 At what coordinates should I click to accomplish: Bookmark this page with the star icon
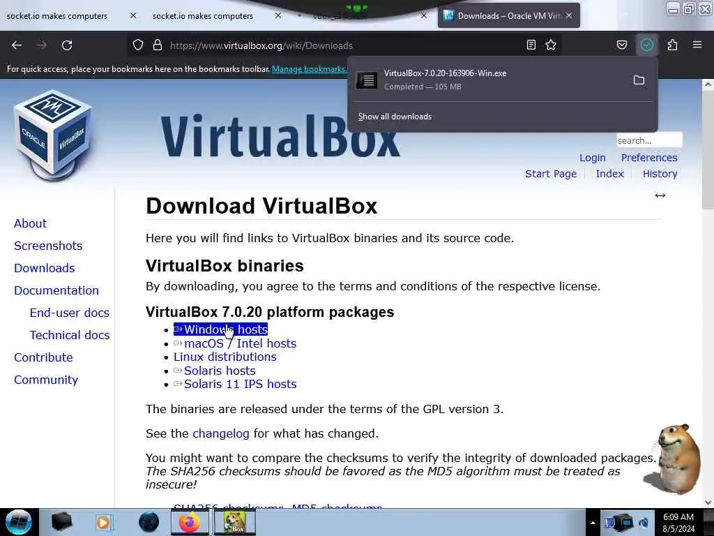[551, 45]
